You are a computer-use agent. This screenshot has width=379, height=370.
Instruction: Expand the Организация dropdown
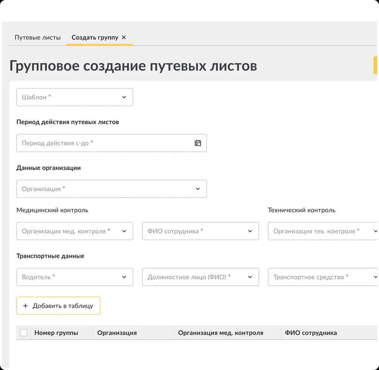click(x=111, y=189)
